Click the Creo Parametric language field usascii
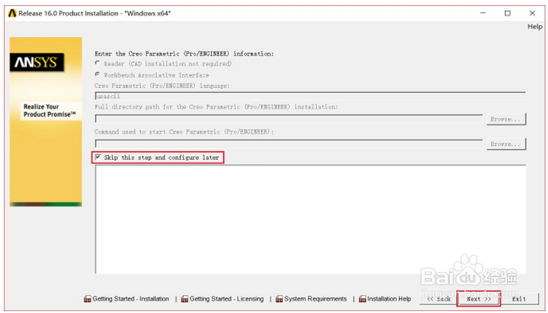The height and width of the screenshot is (313, 548). coord(310,96)
